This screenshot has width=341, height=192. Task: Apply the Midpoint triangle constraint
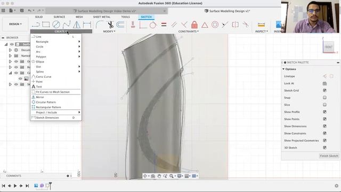coord(205,25)
